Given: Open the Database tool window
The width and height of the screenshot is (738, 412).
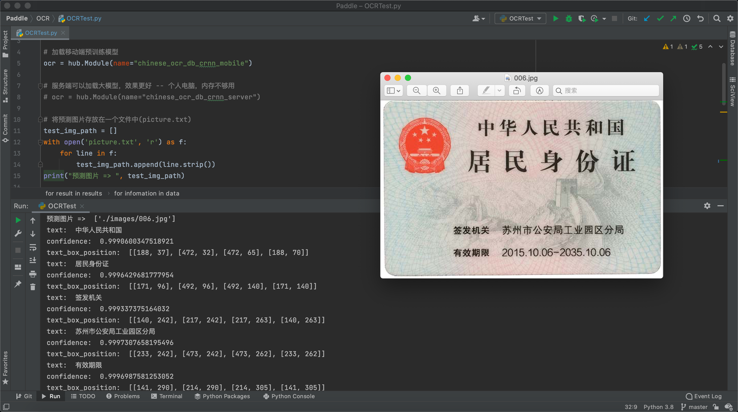Looking at the screenshot, I should tap(733, 48).
